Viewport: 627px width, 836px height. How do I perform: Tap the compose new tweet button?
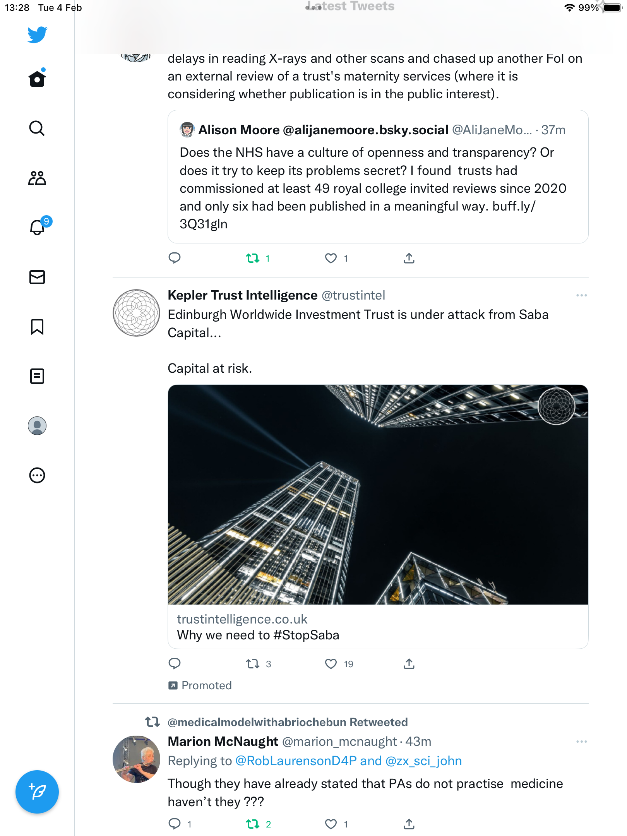pos(37,792)
